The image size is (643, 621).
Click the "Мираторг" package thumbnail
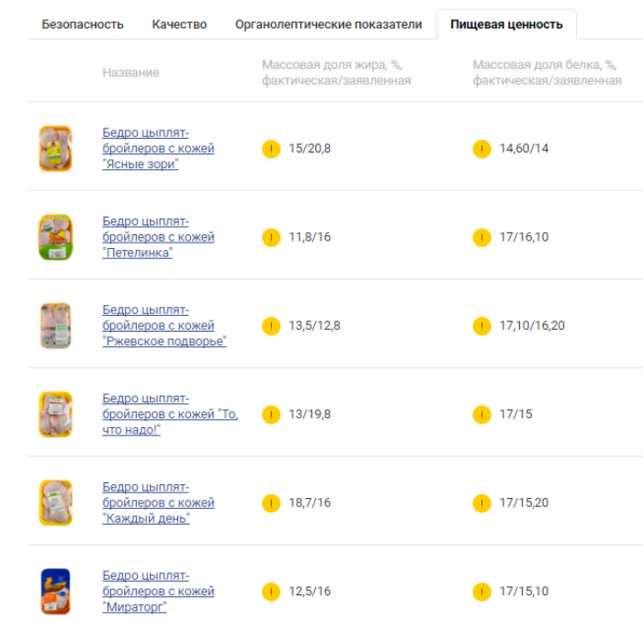55,592
